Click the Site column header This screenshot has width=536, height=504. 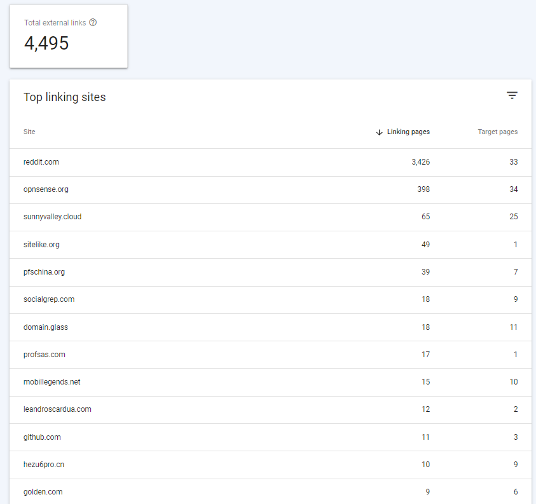pos(29,132)
